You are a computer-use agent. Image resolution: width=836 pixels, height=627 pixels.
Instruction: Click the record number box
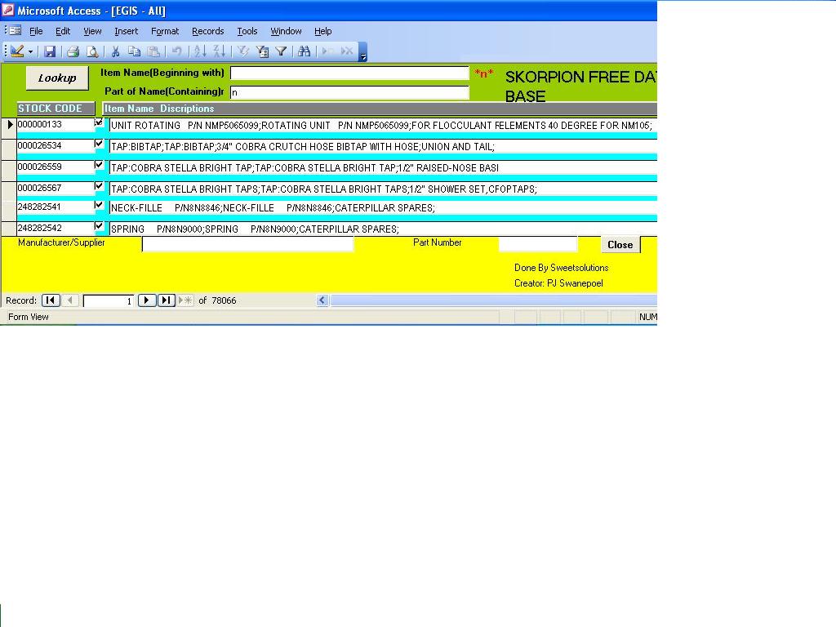tap(109, 300)
